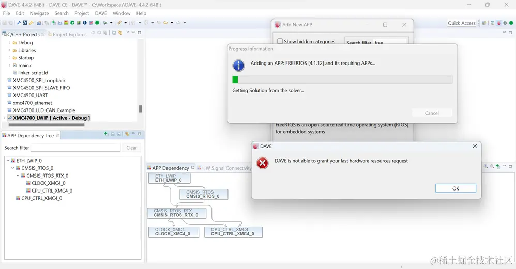Select the ETH_LWIP_0 block in dependency diagram
This screenshot has height=269, width=516.
tap(170, 178)
